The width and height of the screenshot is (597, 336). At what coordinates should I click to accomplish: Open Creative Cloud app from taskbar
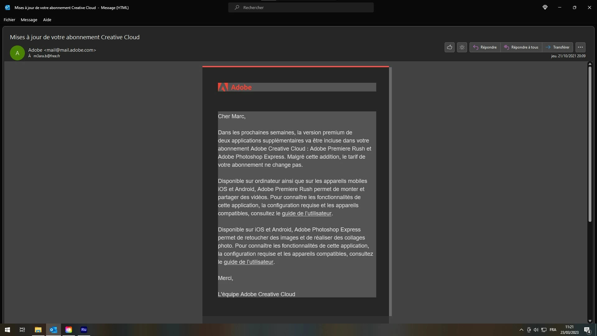68,329
